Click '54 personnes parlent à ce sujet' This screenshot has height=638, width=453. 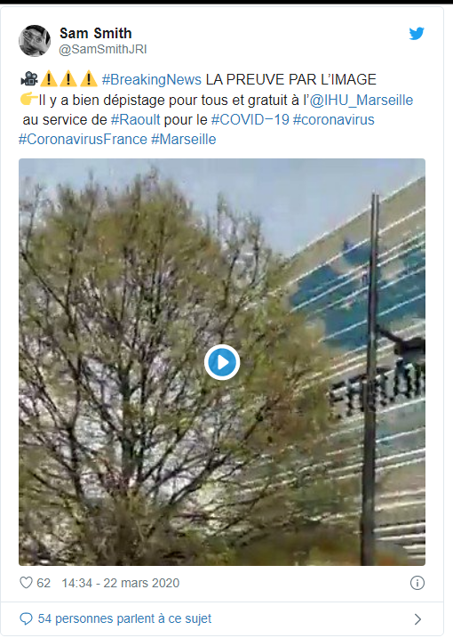click(124, 619)
